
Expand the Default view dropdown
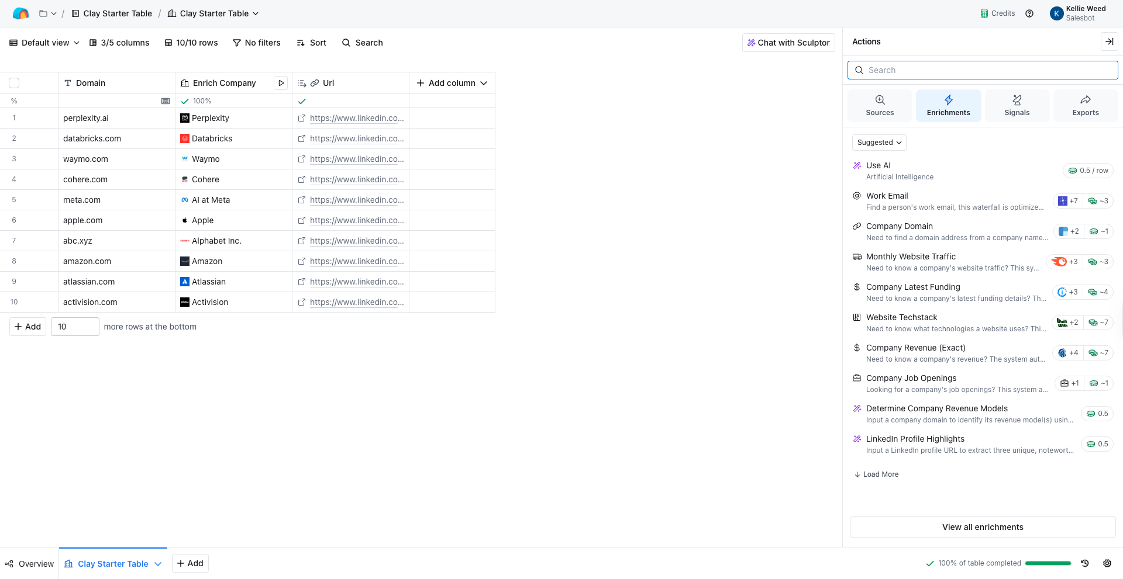44,43
